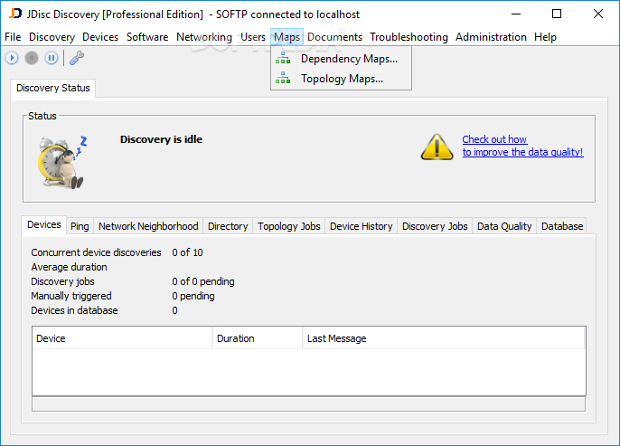Click the 'Concurrent device discoveries' label
Screen dimensions: 620x446
96,252
